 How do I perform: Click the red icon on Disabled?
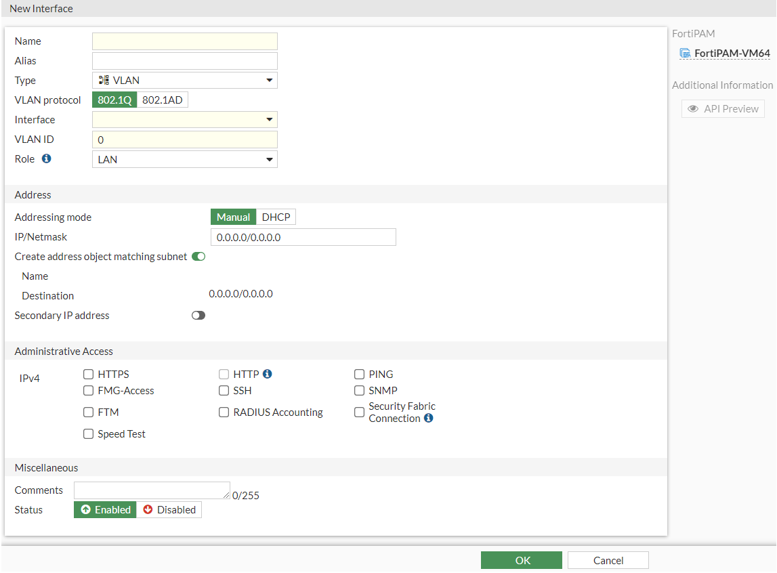[x=150, y=509]
